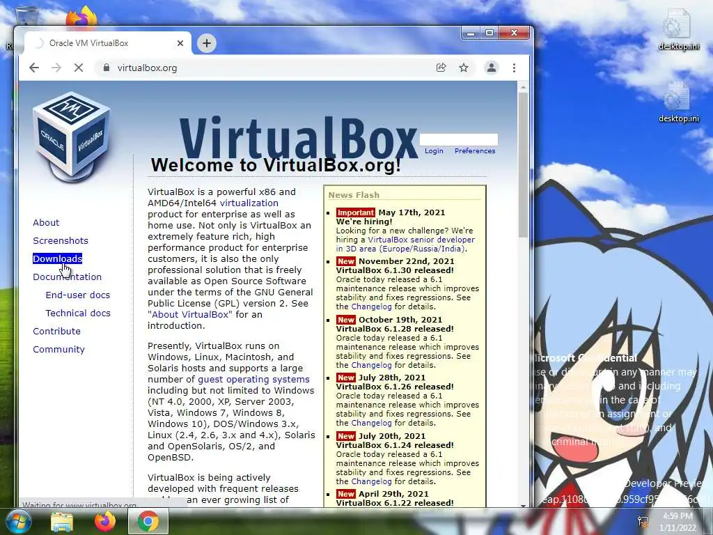Screen dimensions: 713x535
Task: Open the Preferences link
Action: click(x=475, y=151)
